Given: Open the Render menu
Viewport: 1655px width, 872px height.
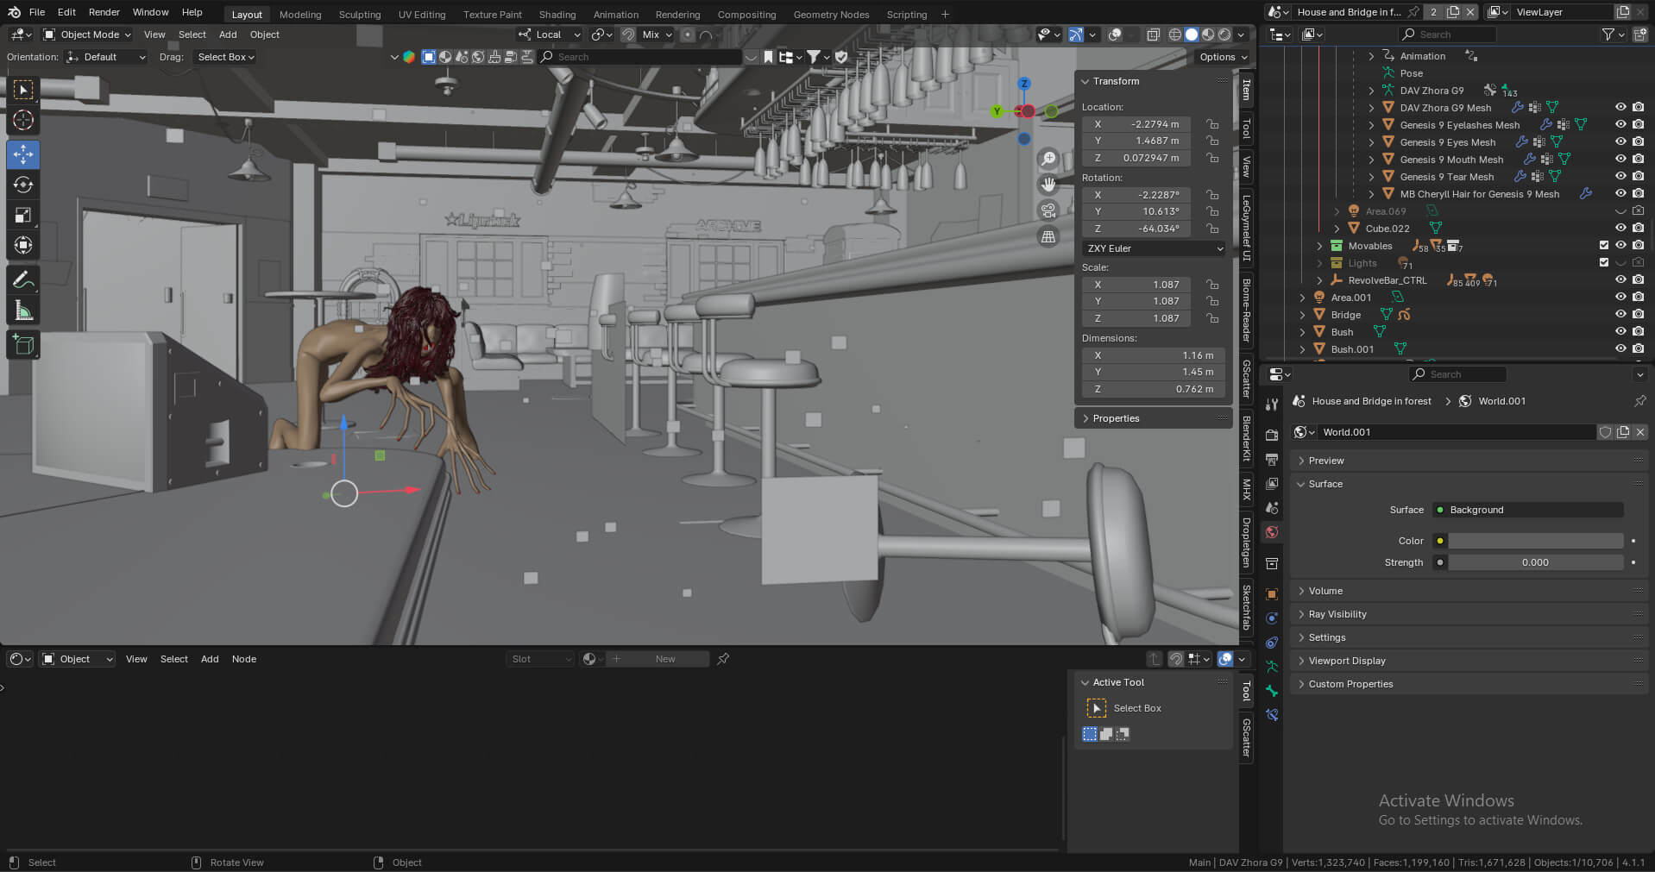Looking at the screenshot, I should [104, 12].
